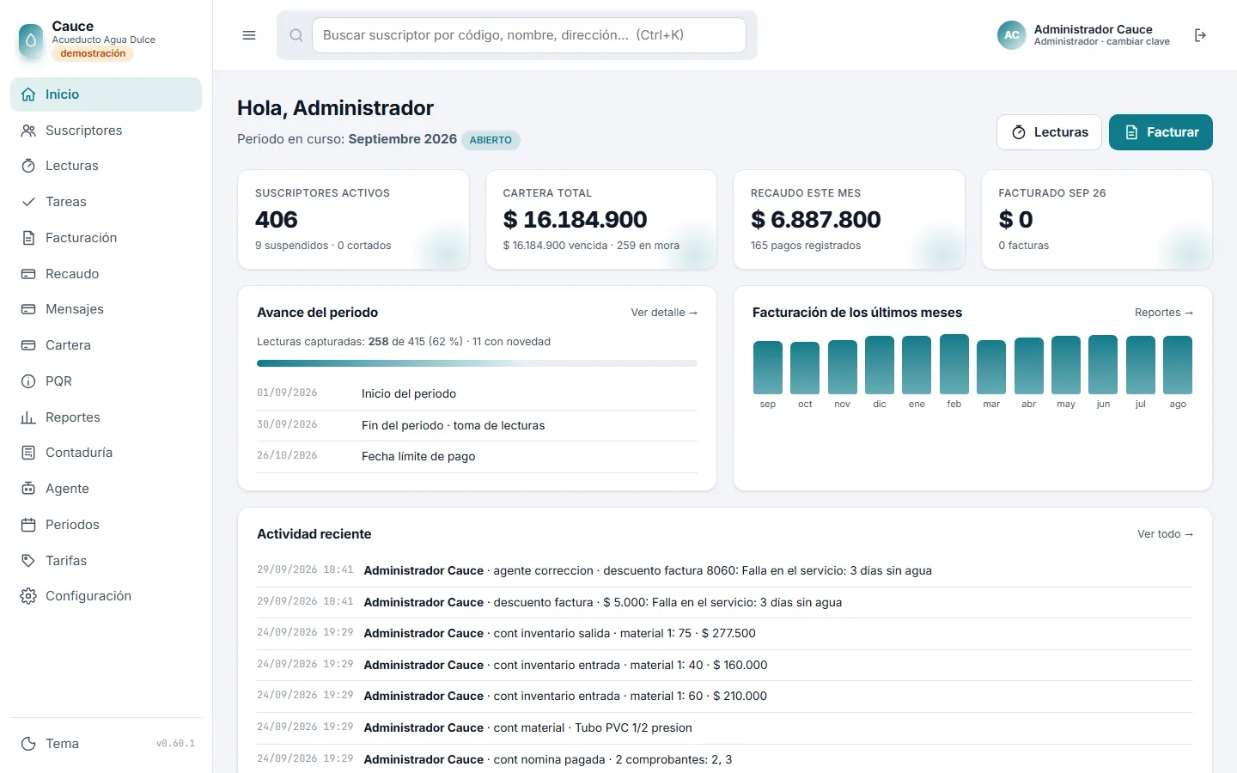Select Periodos from the sidebar menu
1237x773 pixels.
(106, 525)
